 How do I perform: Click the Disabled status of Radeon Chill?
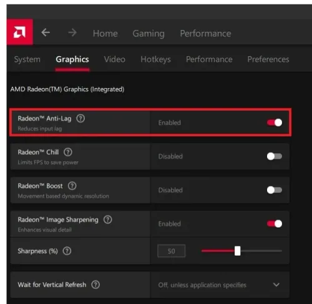click(x=170, y=156)
